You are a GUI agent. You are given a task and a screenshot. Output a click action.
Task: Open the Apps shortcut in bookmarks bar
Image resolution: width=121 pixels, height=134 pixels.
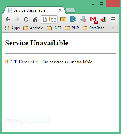12,28
